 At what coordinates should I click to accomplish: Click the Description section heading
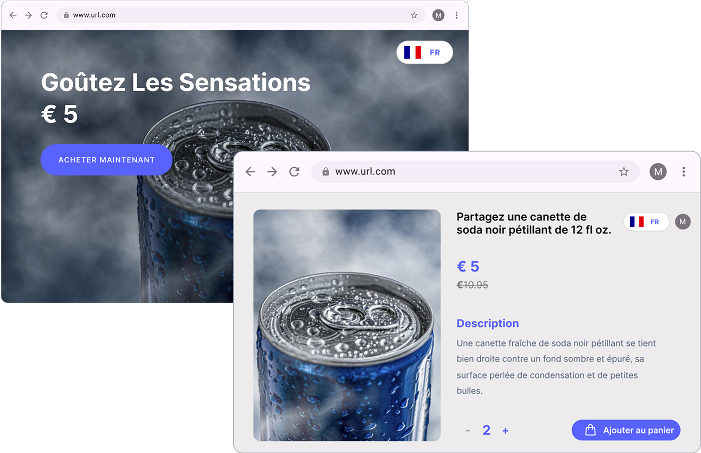[x=488, y=323]
